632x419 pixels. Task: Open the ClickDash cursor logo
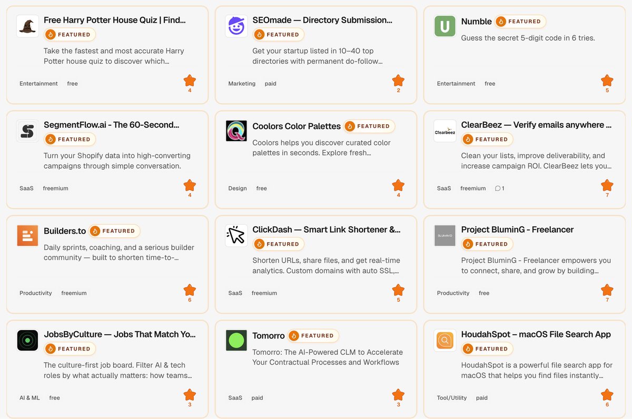(x=236, y=236)
